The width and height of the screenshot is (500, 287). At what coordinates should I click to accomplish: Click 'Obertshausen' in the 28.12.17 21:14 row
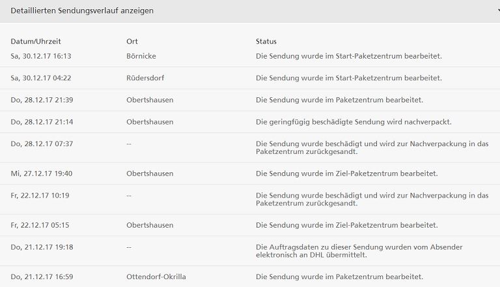click(x=150, y=122)
